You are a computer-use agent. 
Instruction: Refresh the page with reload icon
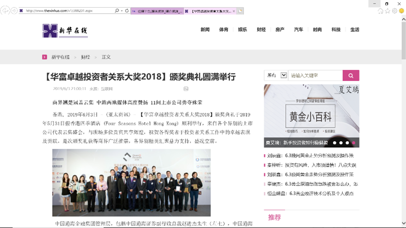(127, 11)
